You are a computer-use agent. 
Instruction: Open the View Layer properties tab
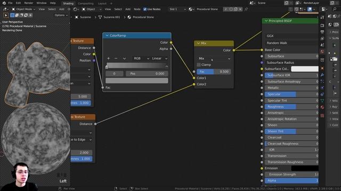(322, 39)
